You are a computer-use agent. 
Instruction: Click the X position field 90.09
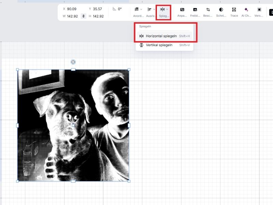(72, 9)
